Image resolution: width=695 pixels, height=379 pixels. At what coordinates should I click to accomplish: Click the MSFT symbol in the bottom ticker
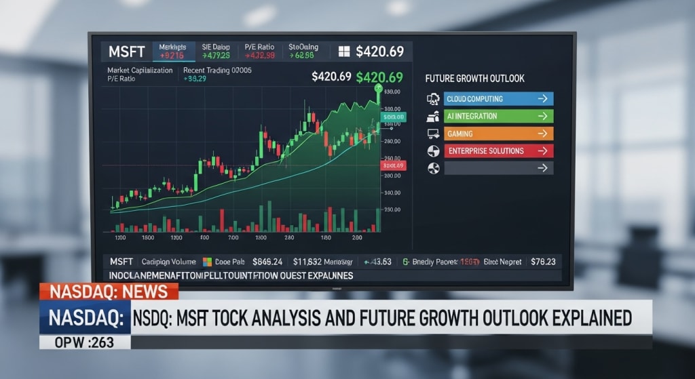121,262
